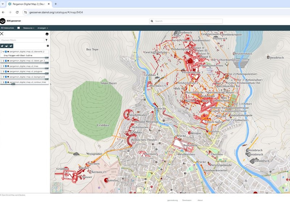Viewport: 290px width, 202px height.
Task: Expand the pergamon_digital_map_v2_contour_lines layer
Action: point(3,82)
